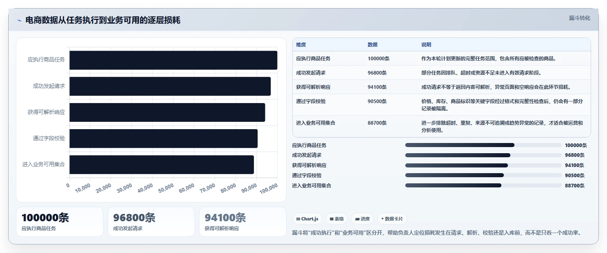The height and width of the screenshot is (253, 607).
Task: Click table value 100000条
Action: pos(379,59)
